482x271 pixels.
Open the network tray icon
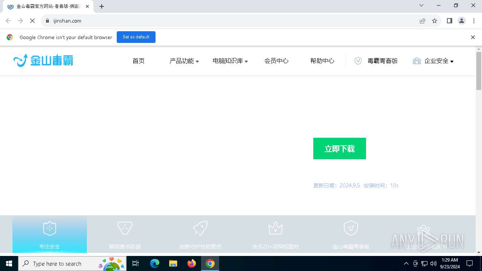point(424,263)
